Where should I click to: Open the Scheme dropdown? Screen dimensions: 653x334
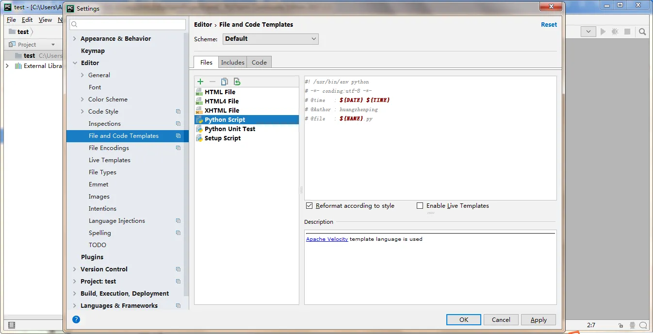coord(271,39)
